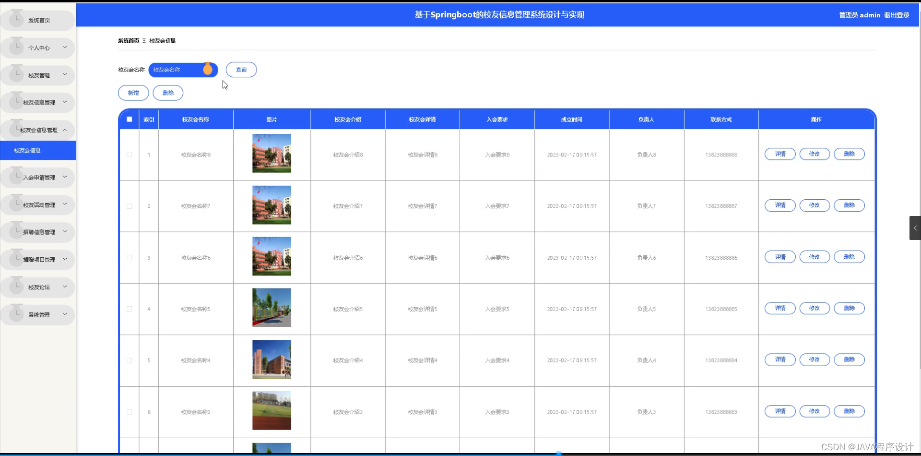Click 删除 for 校友会名称4

(849, 360)
